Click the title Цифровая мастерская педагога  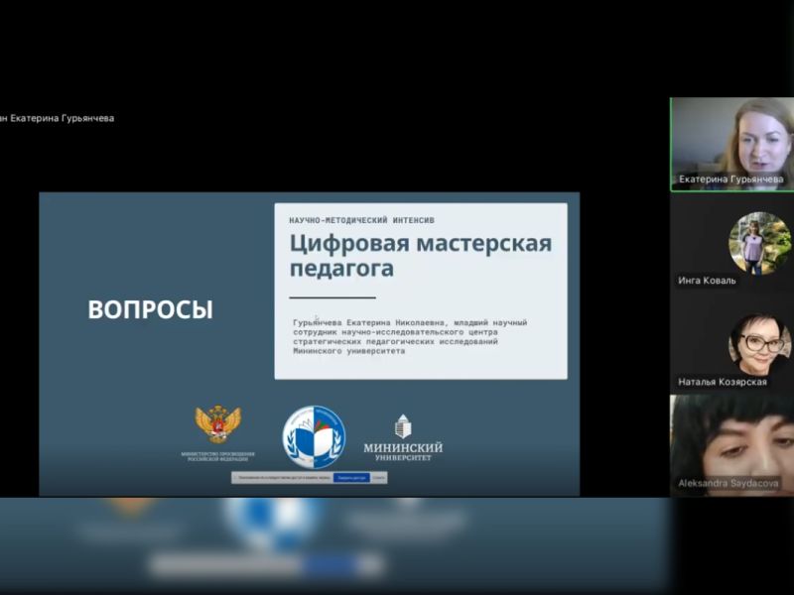[x=420, y=256]
